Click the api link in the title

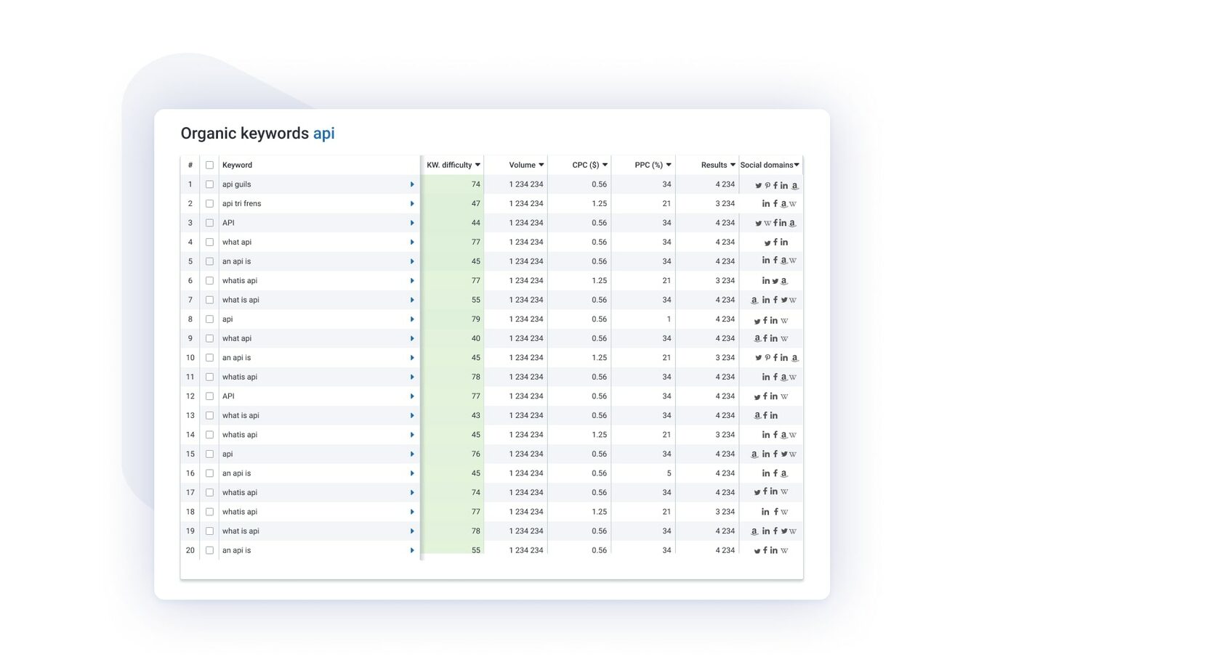(x=324, y=133)
